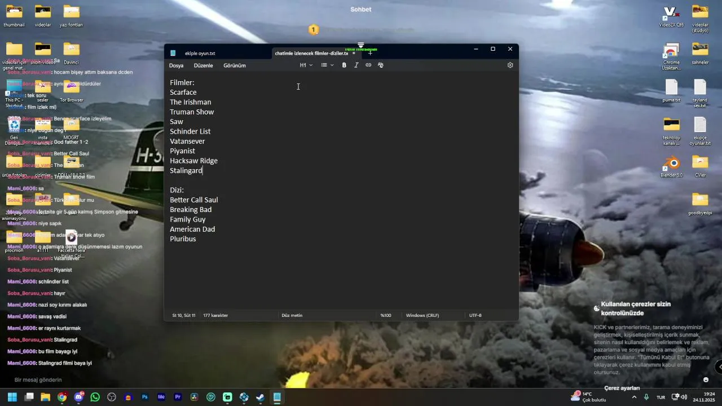The image size is (722, 406).
Task: Open Discord from the taskbar
Action: coord(78,397)
